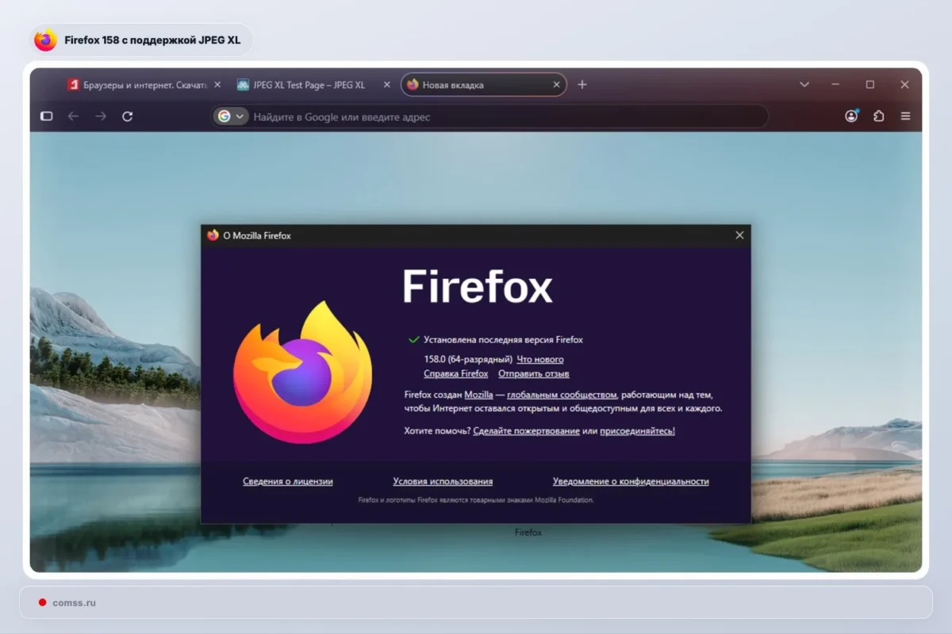Click the JPEG XL tab favicon

[x=243, y=85]
